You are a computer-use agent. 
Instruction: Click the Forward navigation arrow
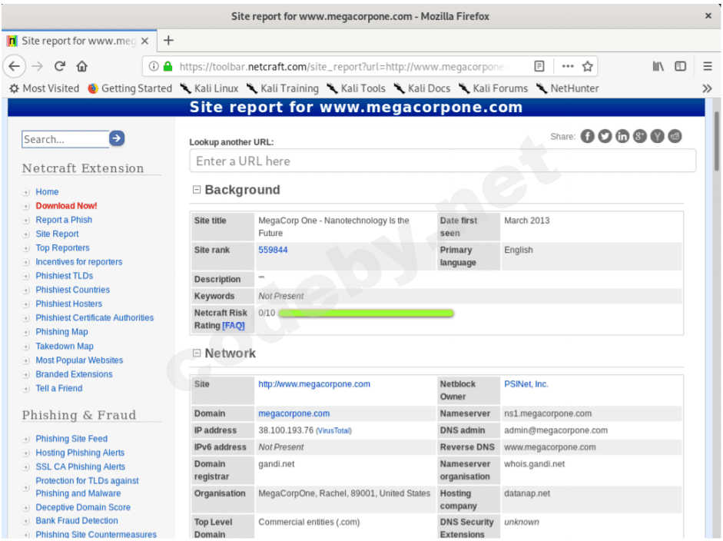pyautogui.click(x=38, y=66)
